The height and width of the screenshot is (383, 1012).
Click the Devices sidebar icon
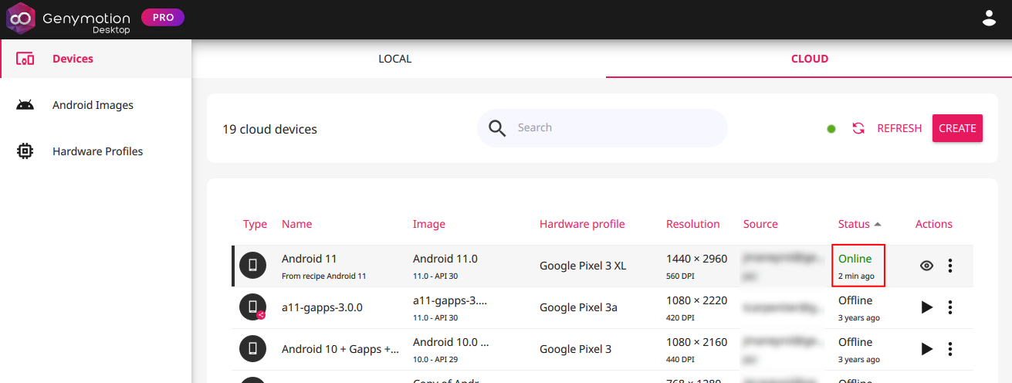coord(25,59)
